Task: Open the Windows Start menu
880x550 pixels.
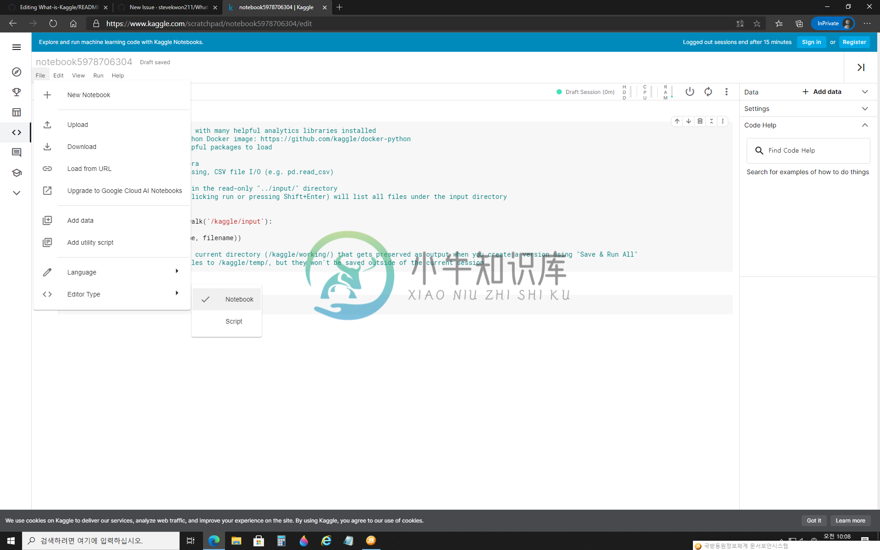Action: pyautogui.click(x=11, y=541)
